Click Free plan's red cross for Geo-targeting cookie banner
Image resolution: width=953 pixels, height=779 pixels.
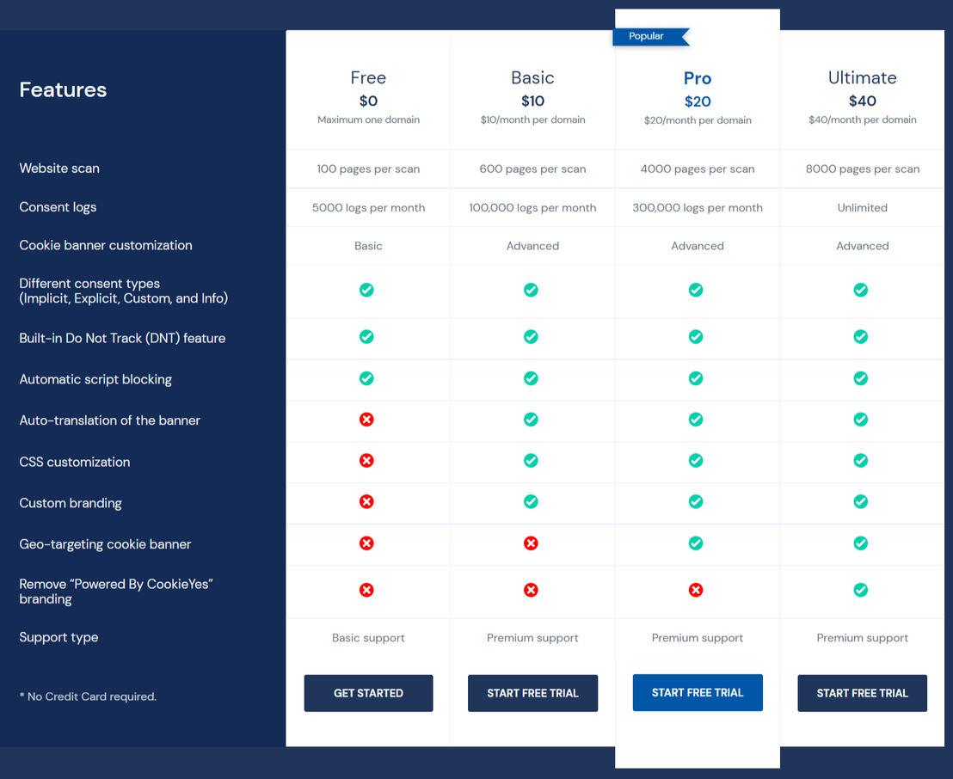coord(366,543)
